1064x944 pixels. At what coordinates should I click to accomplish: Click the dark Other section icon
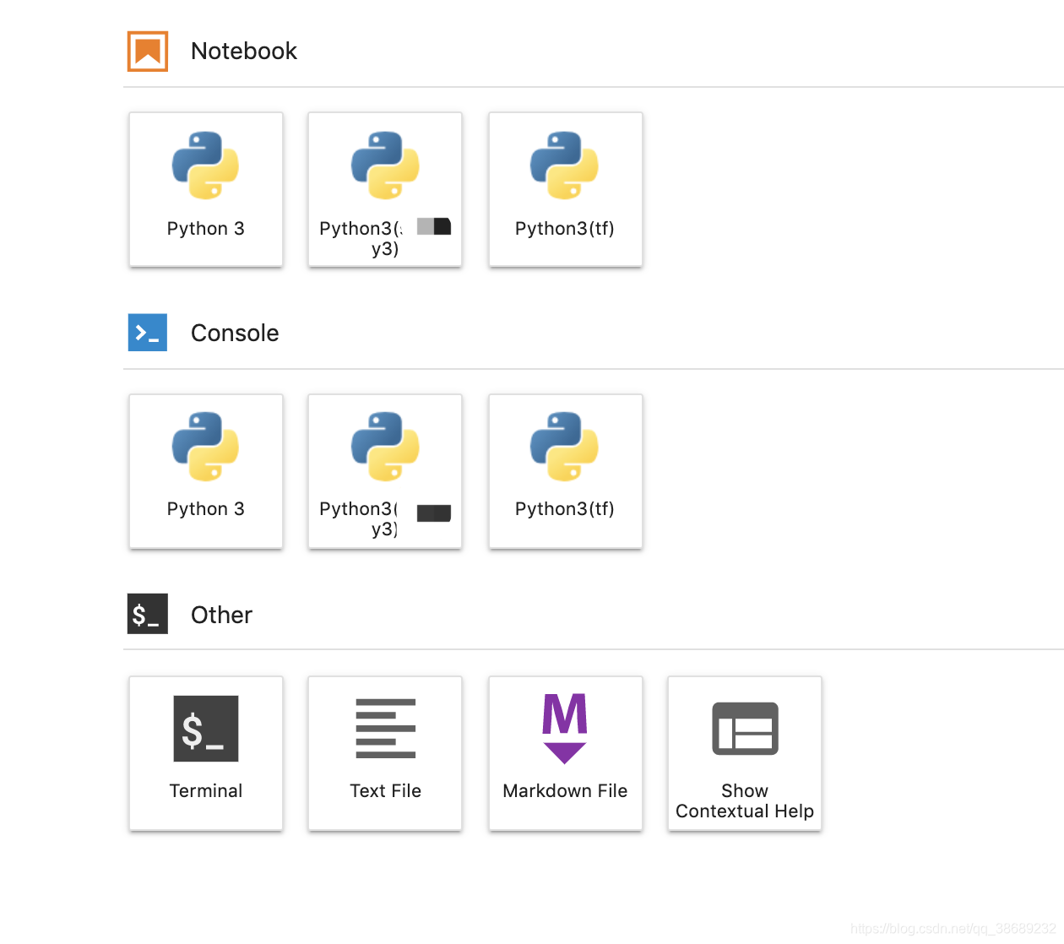(x=148, y=614)
